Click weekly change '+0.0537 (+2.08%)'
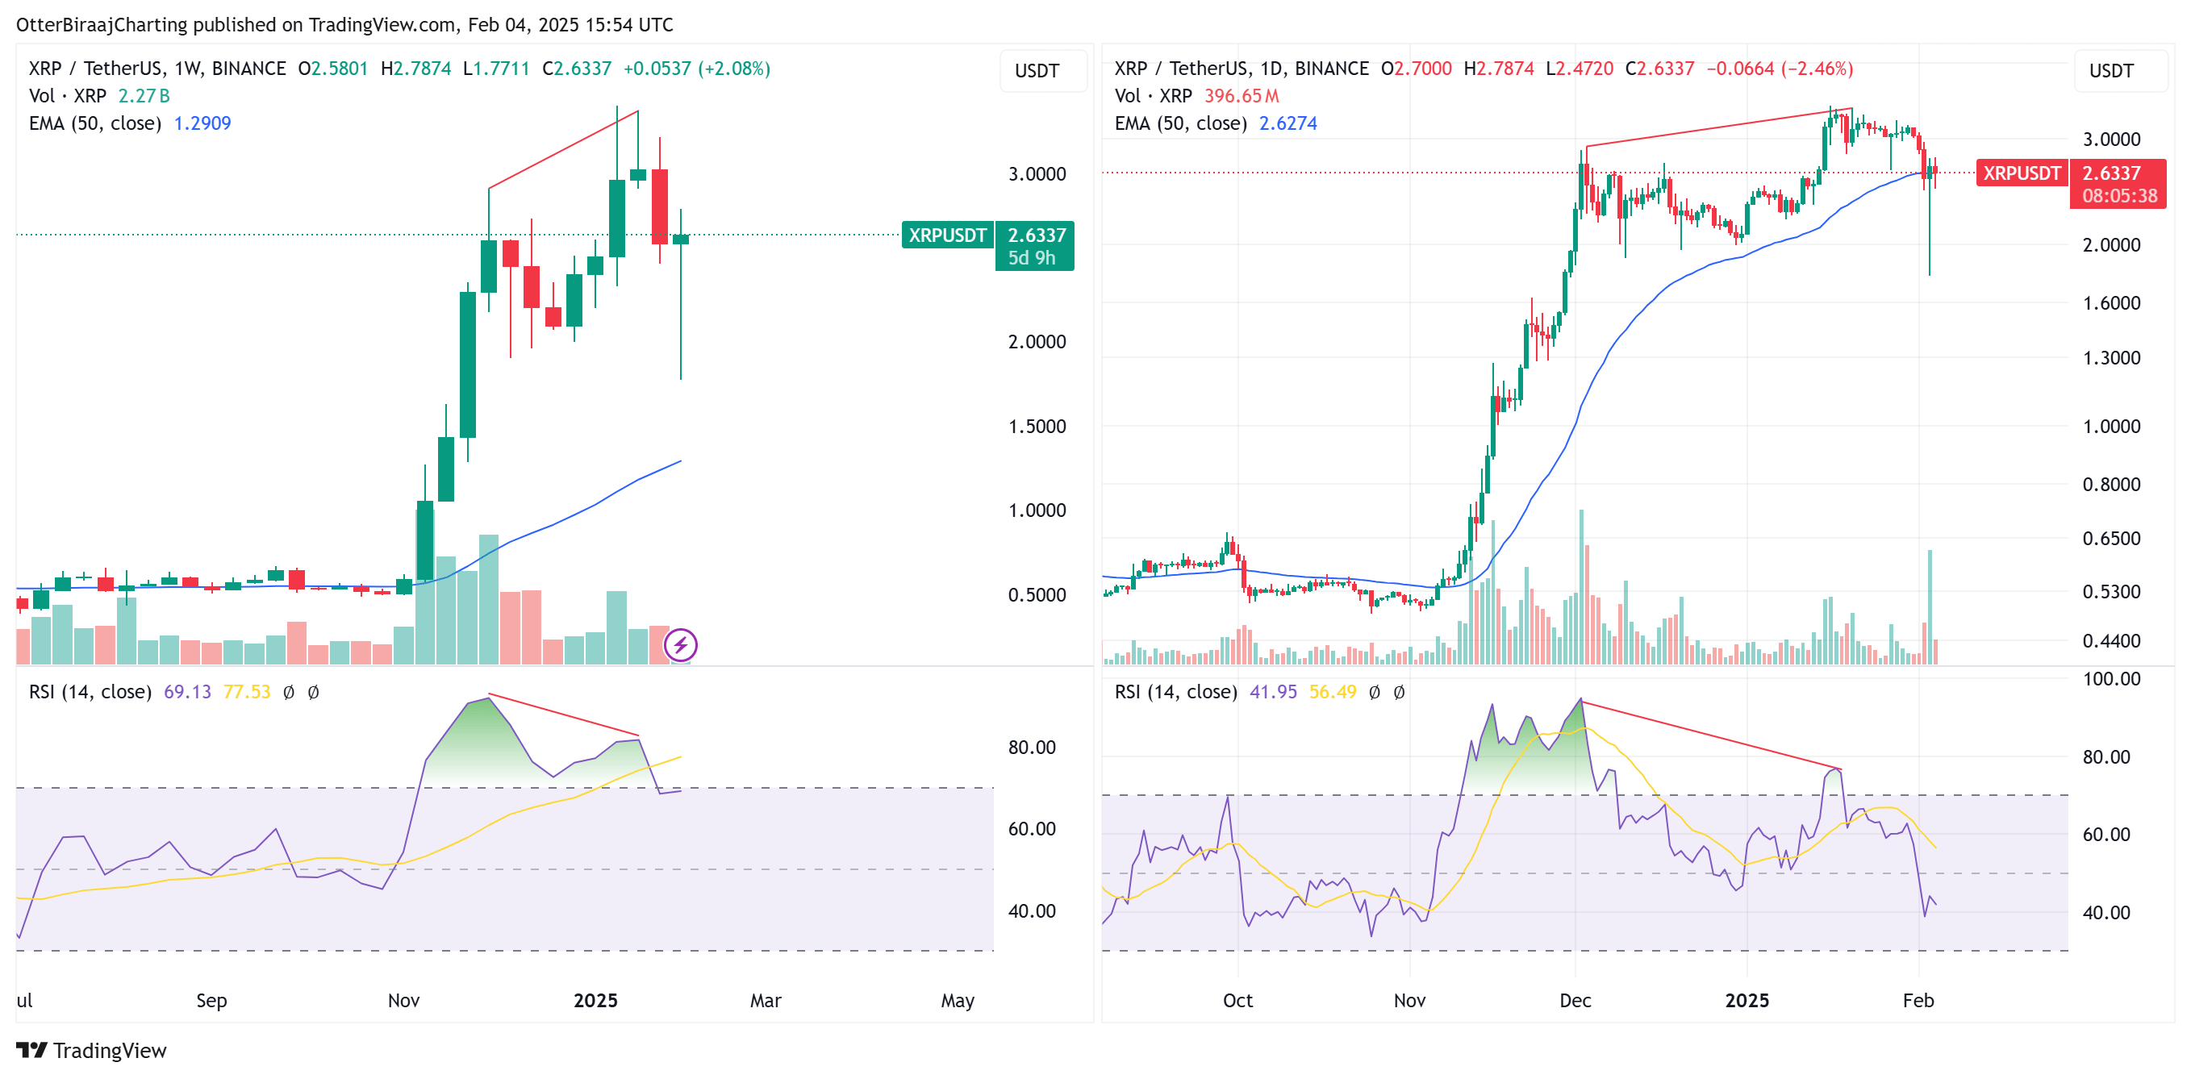Image resolution: width=2191 pixels, height=1079 pixels. click(697, 68)
